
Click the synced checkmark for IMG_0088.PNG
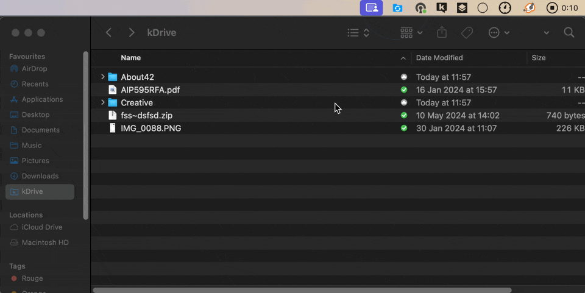click(x=403, y=128)
